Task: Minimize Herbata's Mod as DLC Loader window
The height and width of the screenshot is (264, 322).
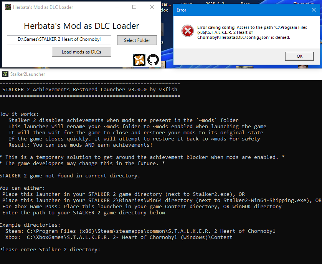Action: [x=117, y=7]
